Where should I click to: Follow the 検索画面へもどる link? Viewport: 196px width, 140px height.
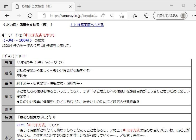point(87,25)
